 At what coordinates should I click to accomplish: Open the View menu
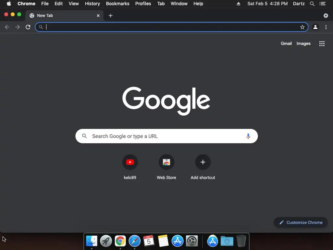tap(74, 4)
